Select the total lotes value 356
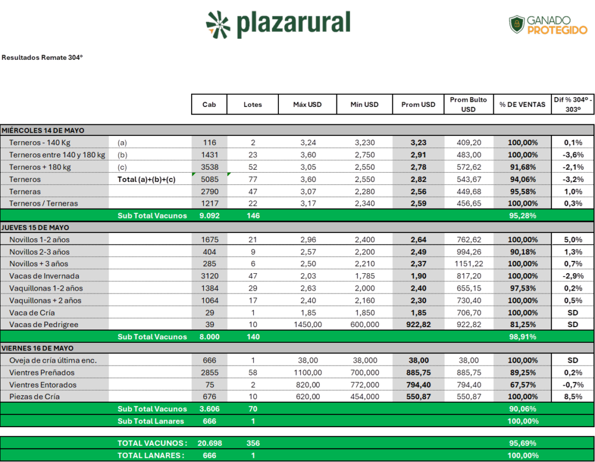Image resolution: width=595 pixels, height=462 pixels. (253, 443)
